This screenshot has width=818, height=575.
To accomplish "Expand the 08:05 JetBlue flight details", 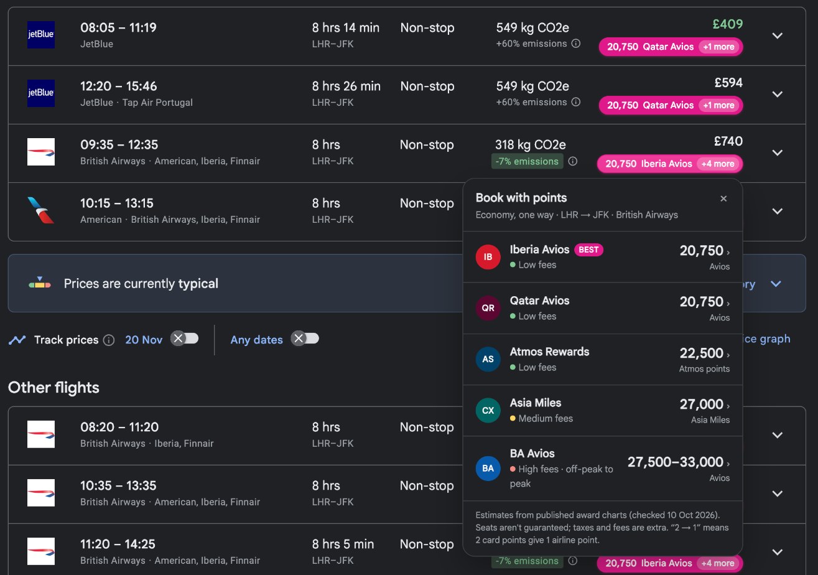I will (778, 35).
